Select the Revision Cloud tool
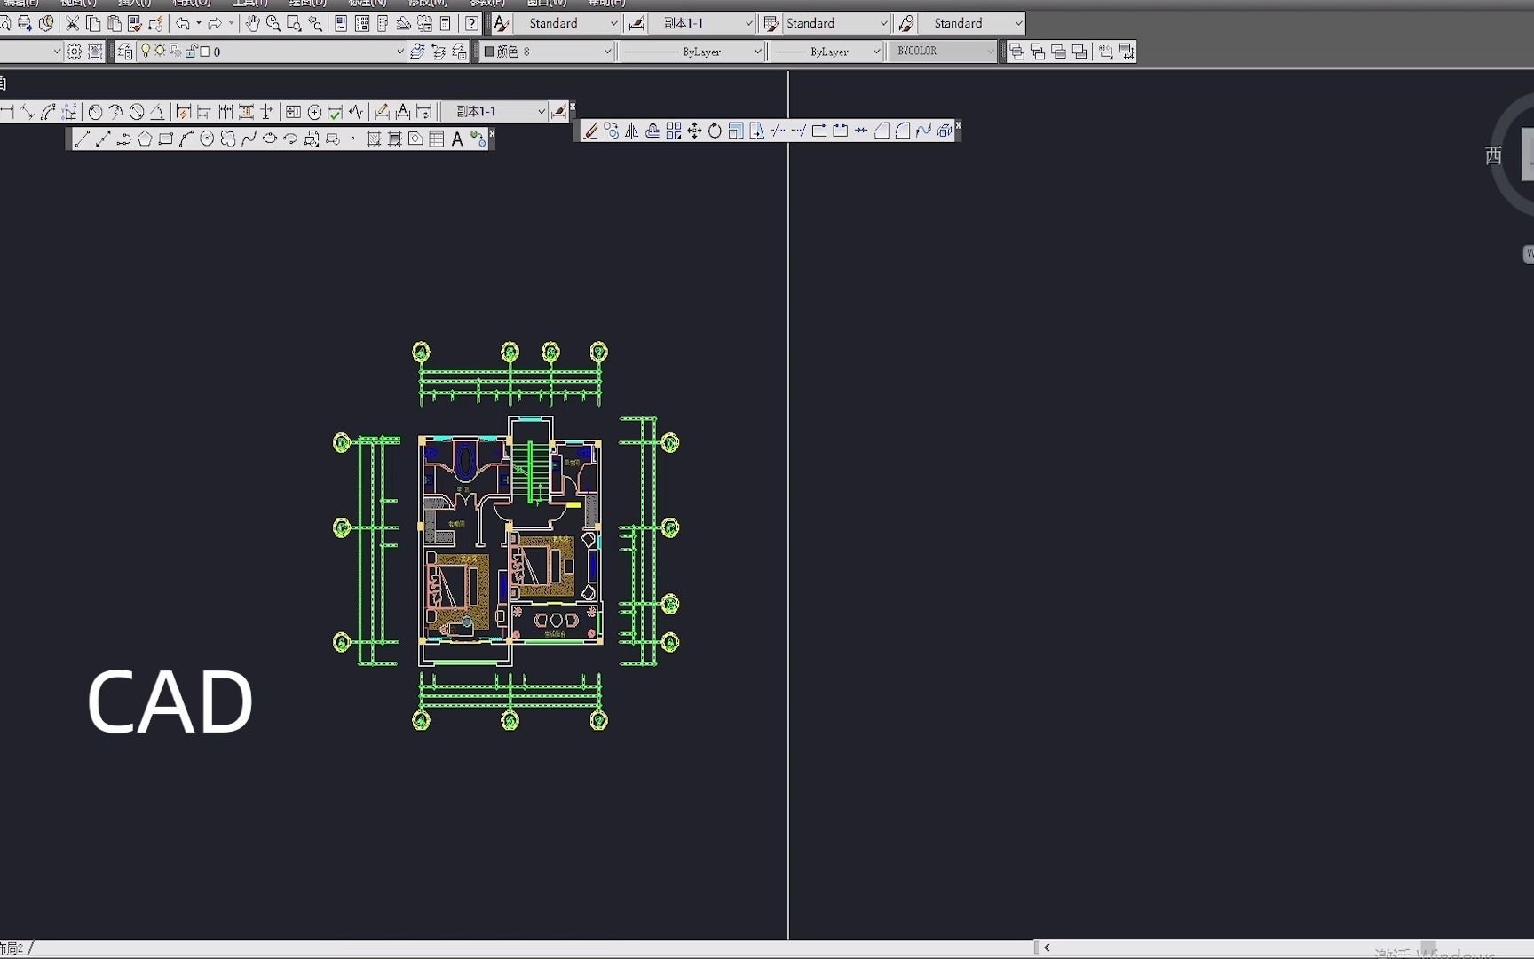Viewport: 1534px width, 959px height. coord(228,139)
